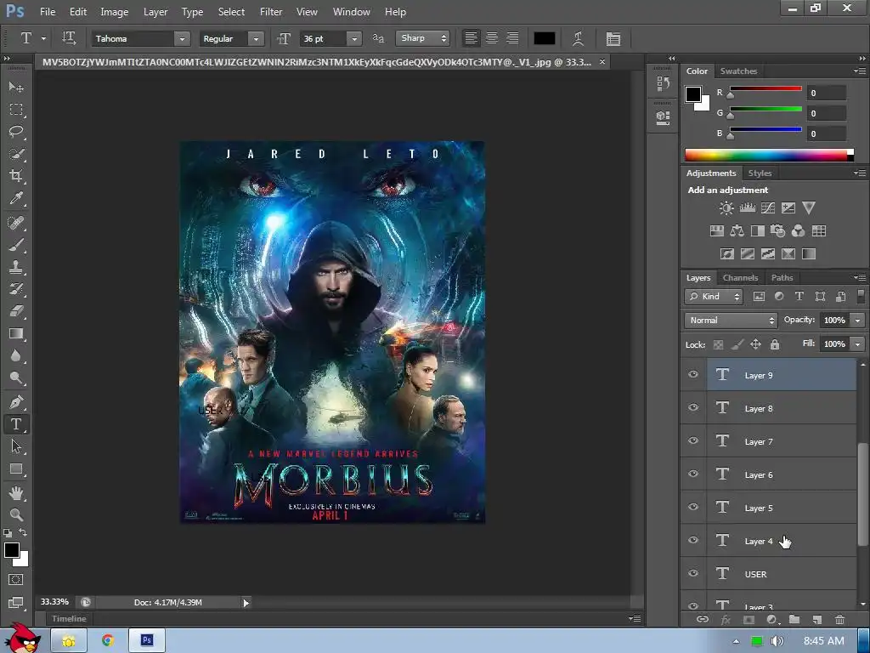Screen dimensions: 870x653
Task: Hide the USER text layer
Action: pos(693,573)
